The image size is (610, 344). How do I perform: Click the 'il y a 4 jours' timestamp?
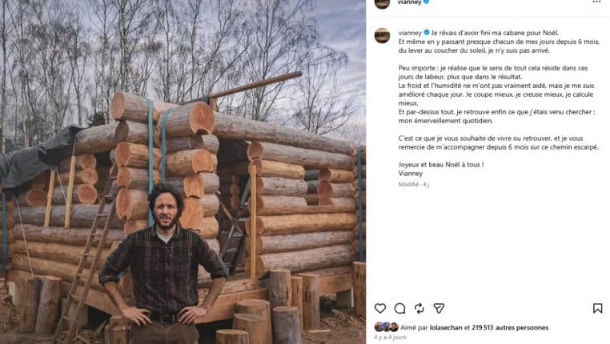coord(391,338)
